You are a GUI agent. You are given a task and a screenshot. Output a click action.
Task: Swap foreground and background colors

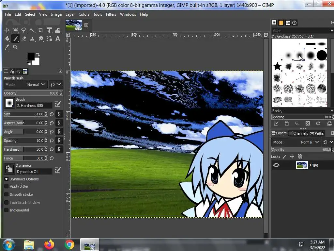pyautogui.click(x=38, y=55)
